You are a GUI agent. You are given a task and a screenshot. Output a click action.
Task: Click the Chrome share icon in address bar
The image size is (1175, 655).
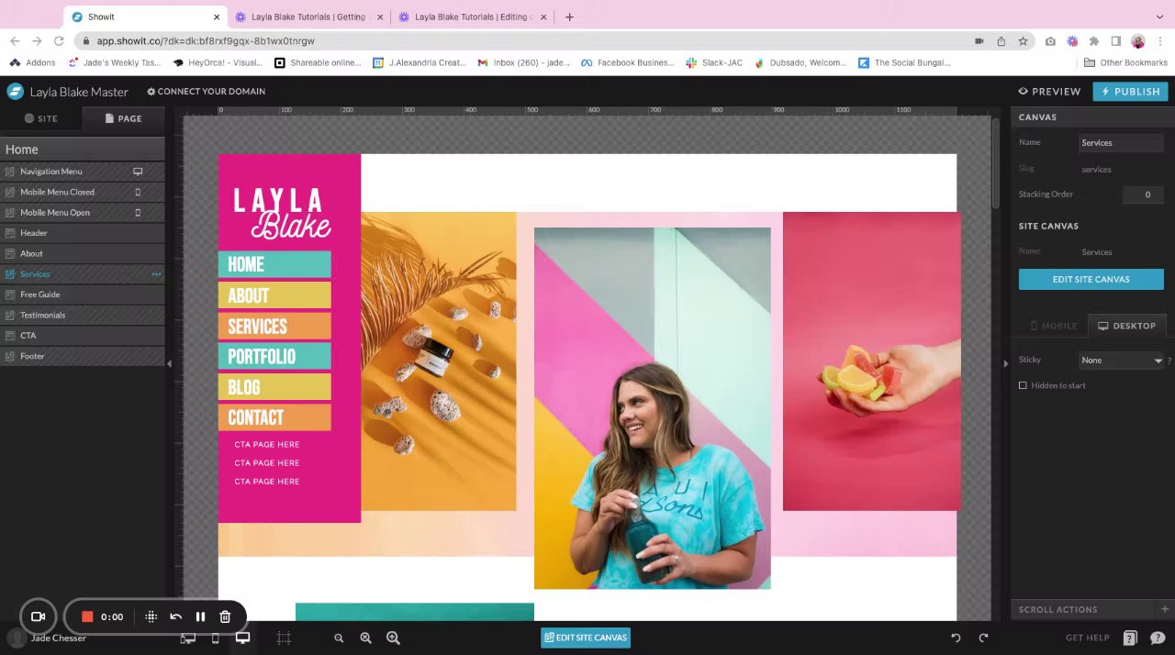1001,41
